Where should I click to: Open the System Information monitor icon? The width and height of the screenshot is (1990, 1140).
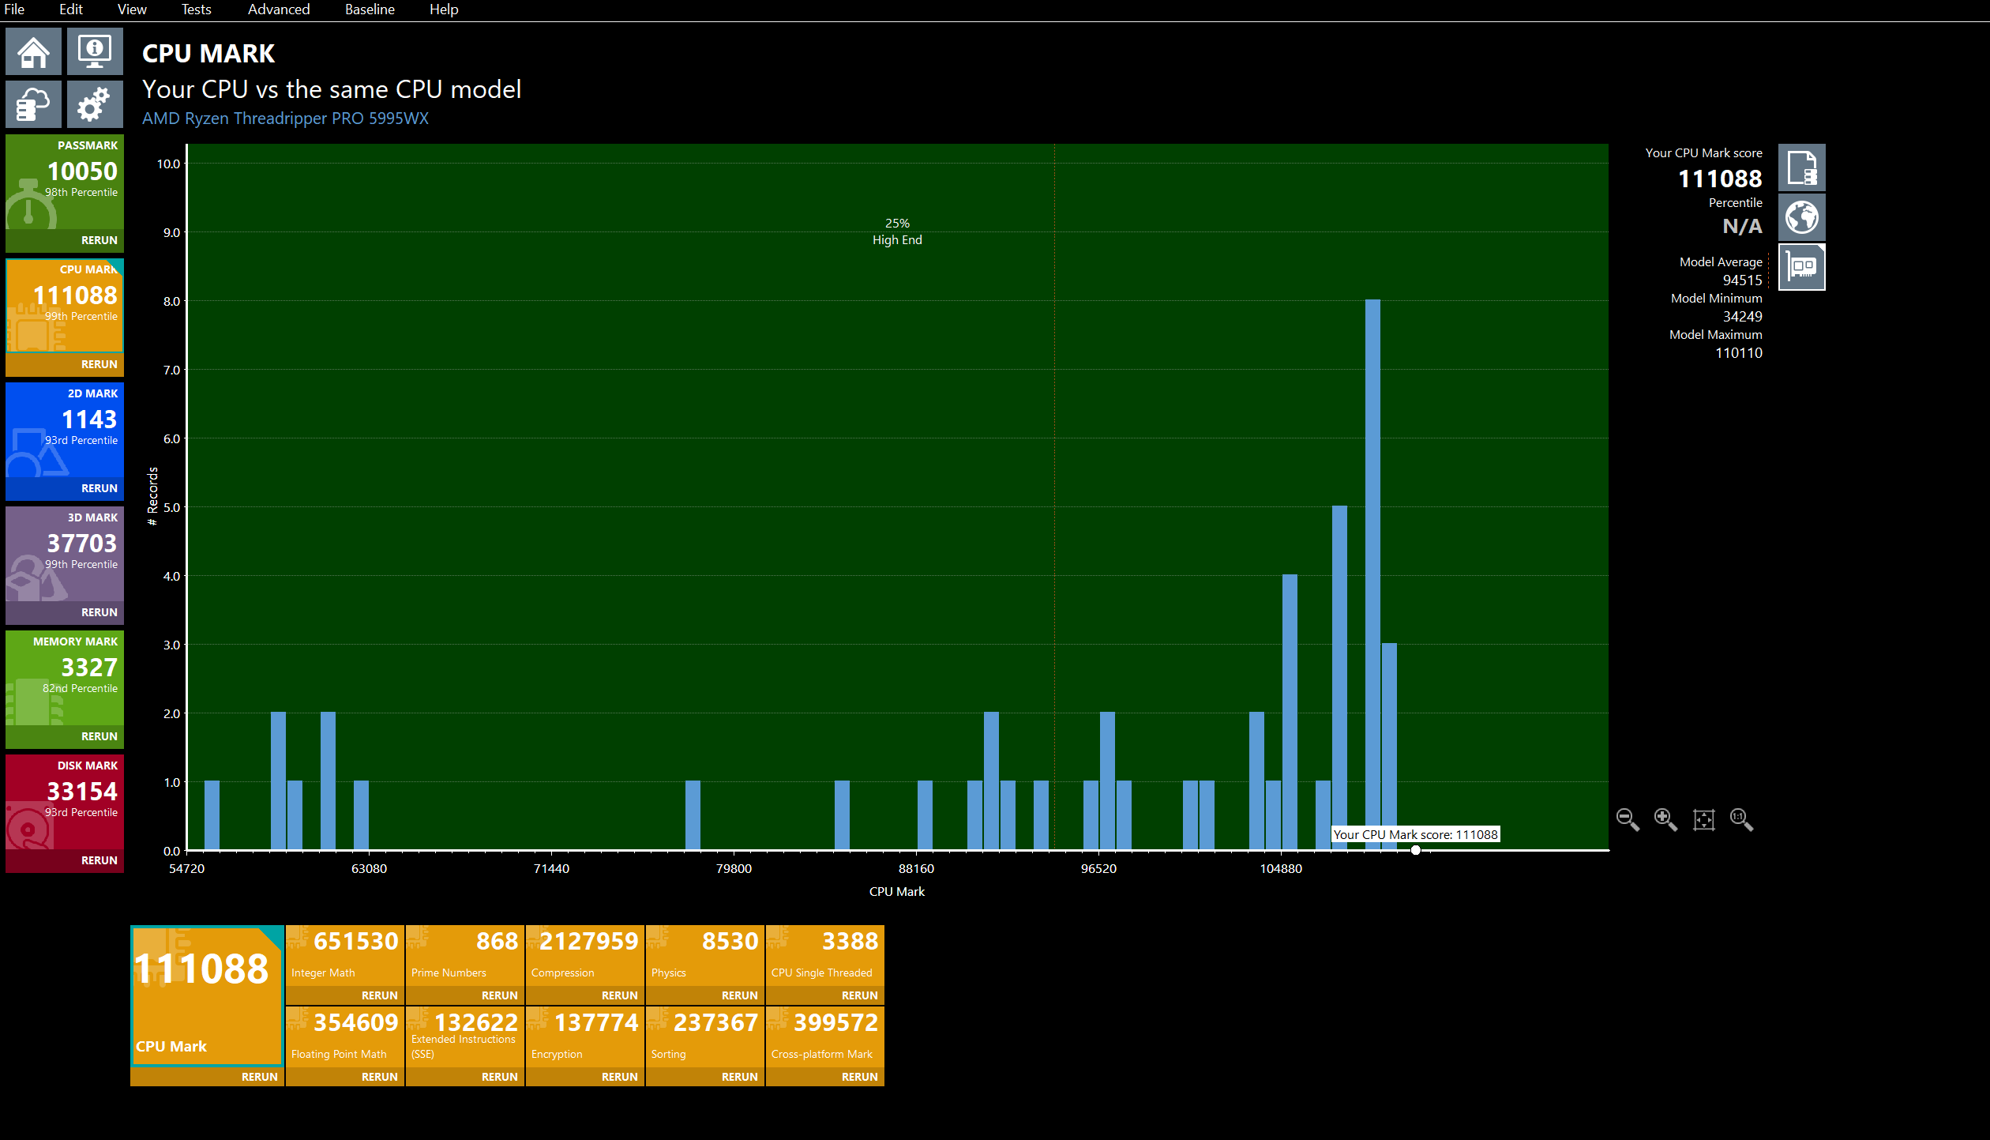click(x=95, y=52)
